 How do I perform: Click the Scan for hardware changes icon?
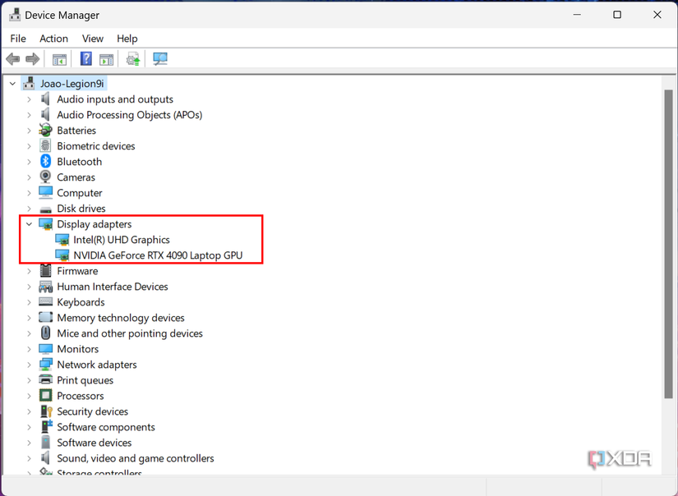(x=159, y=58)
